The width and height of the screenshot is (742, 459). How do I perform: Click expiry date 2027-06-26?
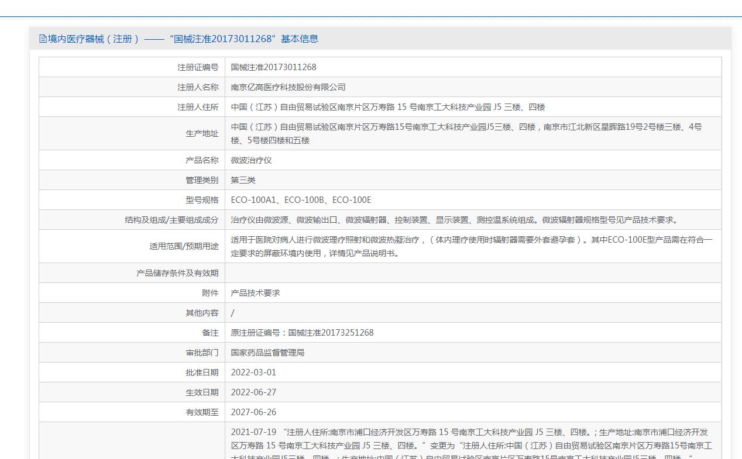coord(253,412)
